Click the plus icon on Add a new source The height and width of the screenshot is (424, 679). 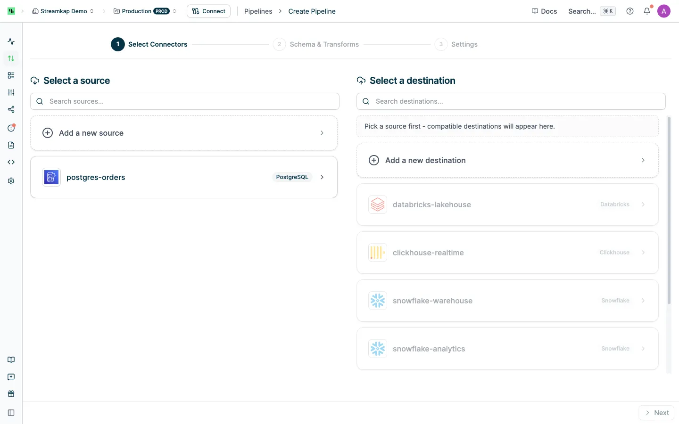(48, 133)
